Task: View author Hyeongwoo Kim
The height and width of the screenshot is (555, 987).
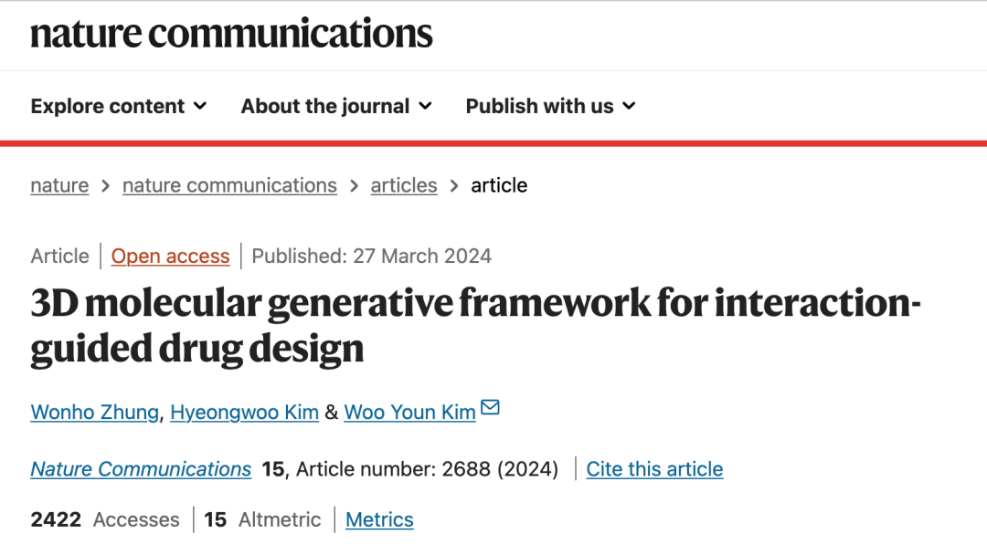Action: (244, 413)
